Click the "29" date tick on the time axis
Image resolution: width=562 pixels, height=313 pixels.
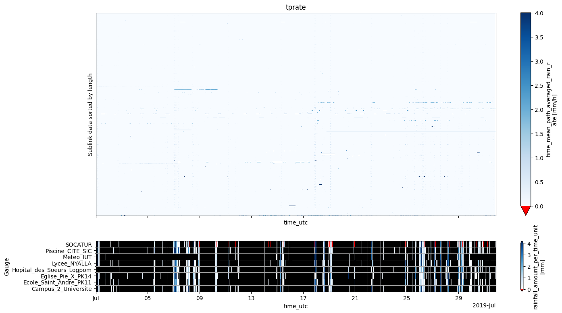(x=458, y=298)
